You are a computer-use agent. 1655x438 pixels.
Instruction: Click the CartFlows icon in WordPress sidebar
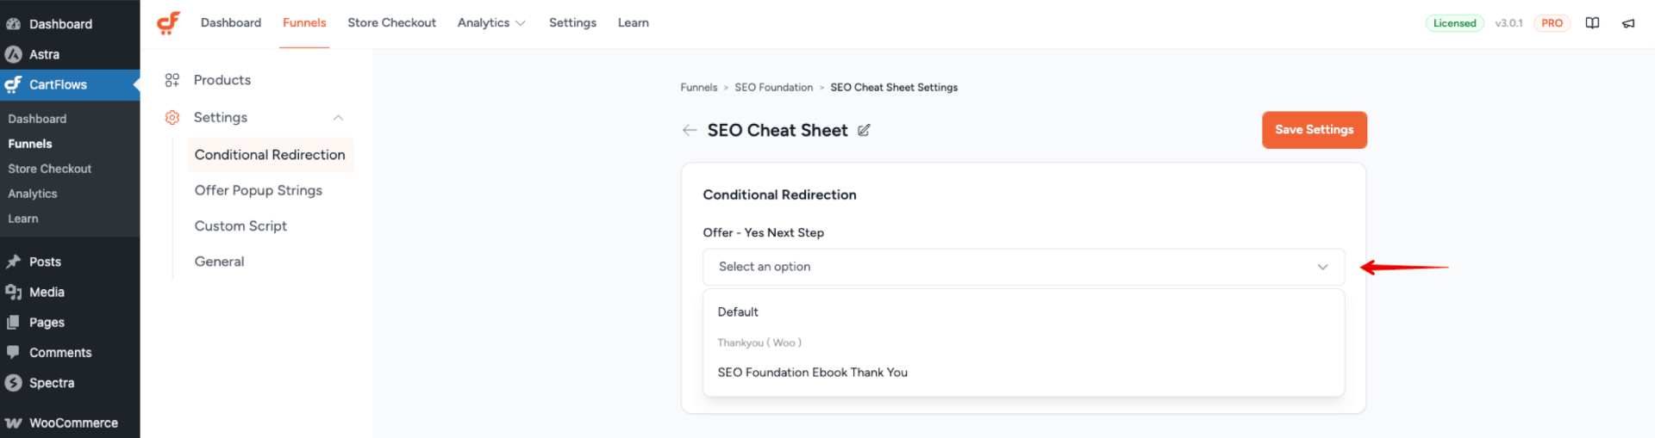pos(13,84)
